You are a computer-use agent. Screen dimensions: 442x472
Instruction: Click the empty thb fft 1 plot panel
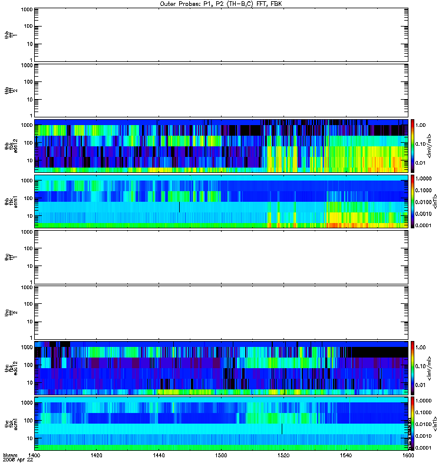(x=221, y=35)
